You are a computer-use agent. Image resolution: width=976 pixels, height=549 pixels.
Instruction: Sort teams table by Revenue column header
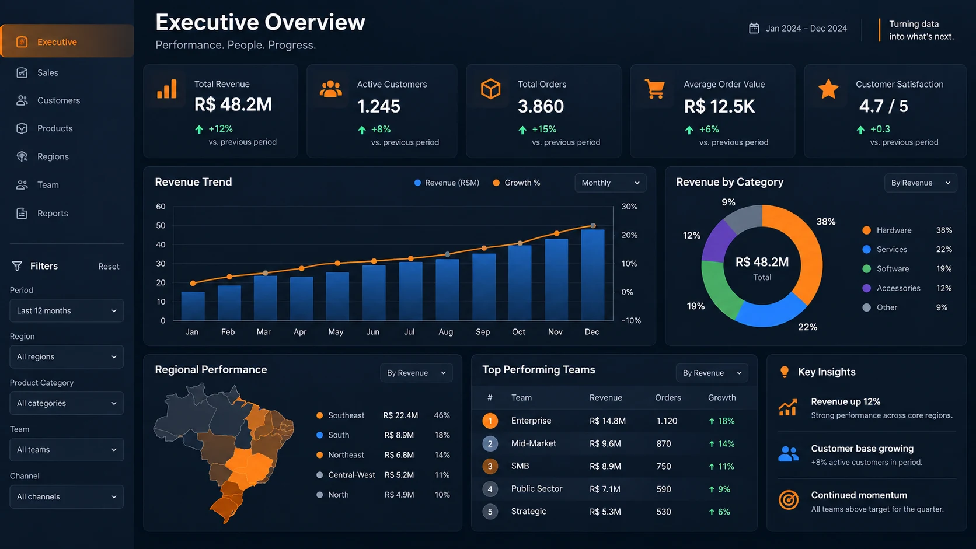(606, 397)
